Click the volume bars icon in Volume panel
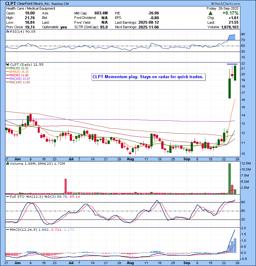This screenshot has width=256, height=266. click(7, 163)
